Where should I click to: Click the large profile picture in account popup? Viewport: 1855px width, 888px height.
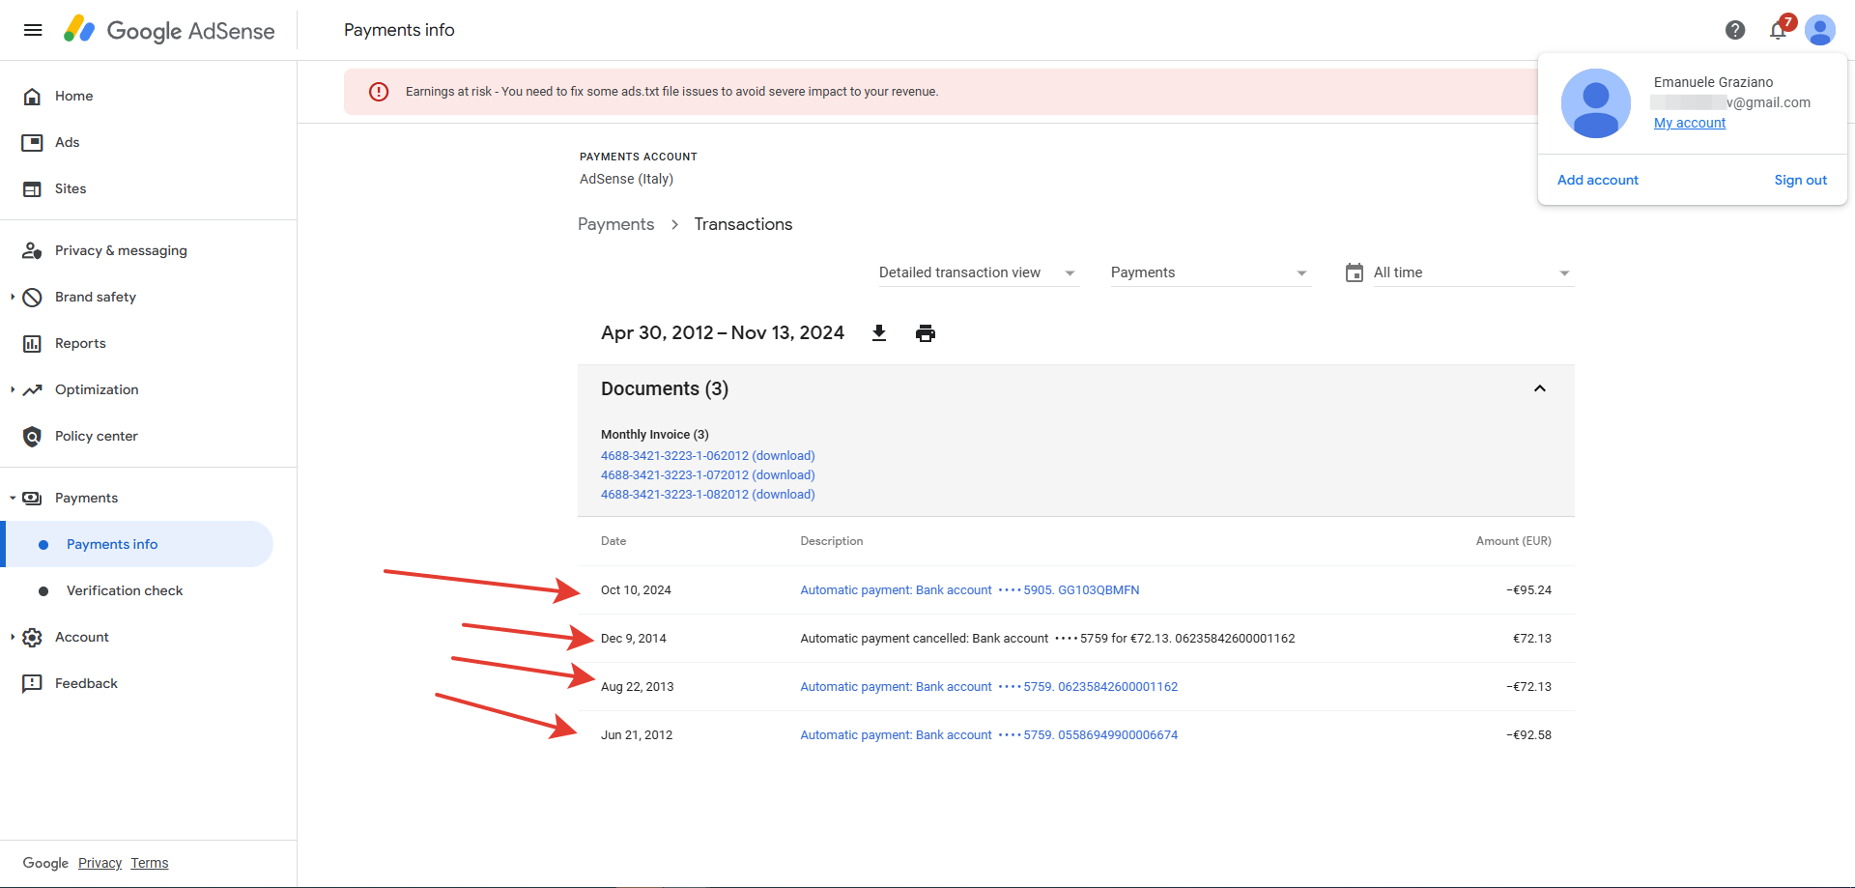click(x=1596, y=103)
